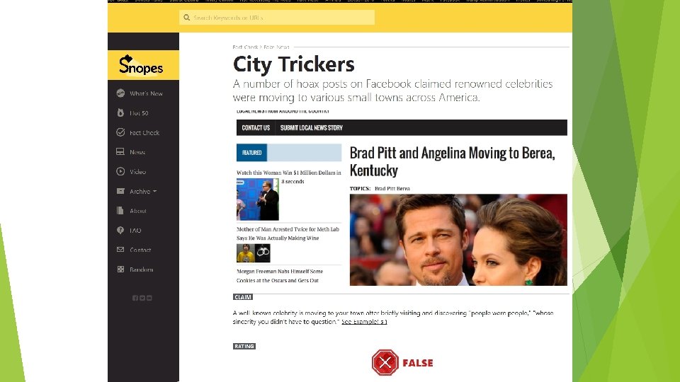Open the See Example(s) link

pyautogui.click(x=364, y=322)
